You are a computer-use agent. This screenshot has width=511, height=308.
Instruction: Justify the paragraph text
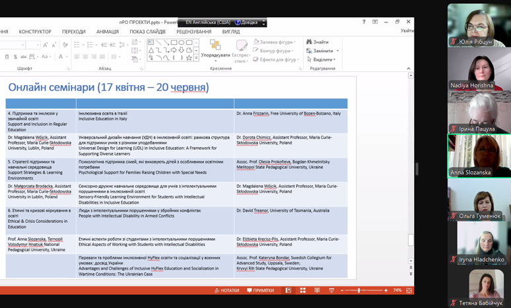(x=102, y=57)
